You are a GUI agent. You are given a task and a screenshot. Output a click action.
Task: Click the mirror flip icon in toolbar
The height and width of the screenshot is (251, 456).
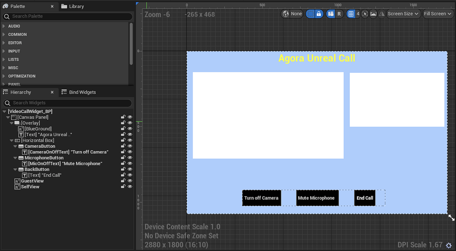pyautogui.click(x=381, y=14)
